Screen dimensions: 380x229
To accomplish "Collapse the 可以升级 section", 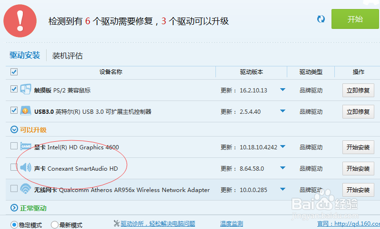I will tap(14, 130).
